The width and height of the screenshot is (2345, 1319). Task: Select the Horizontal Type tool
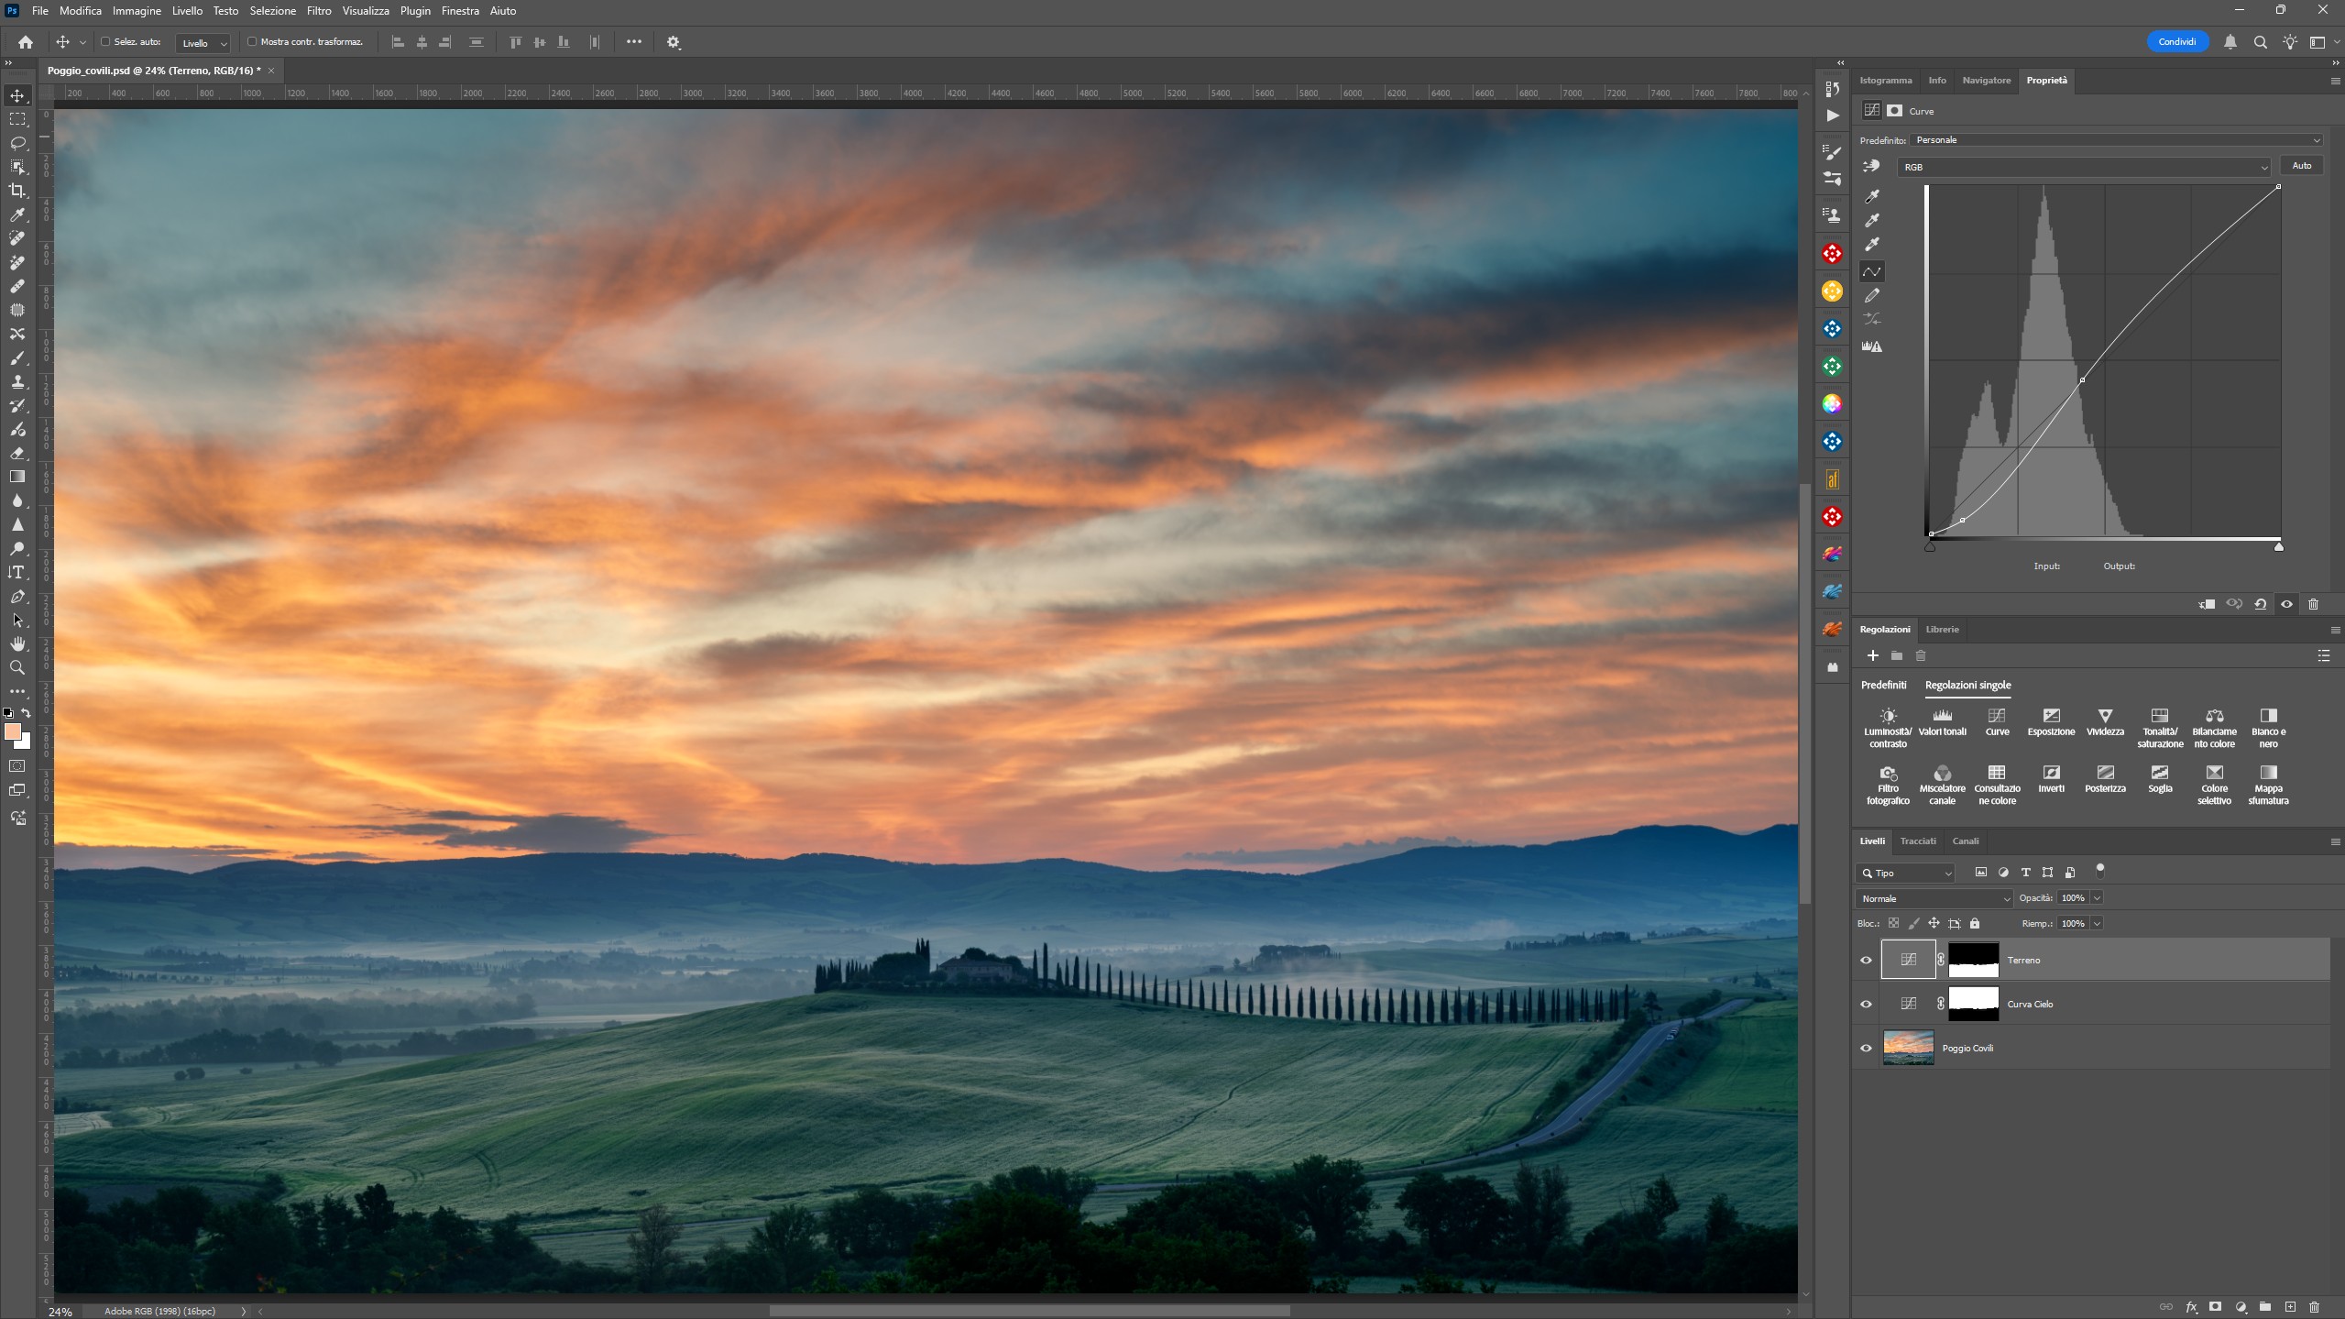[x=17, y=572]
